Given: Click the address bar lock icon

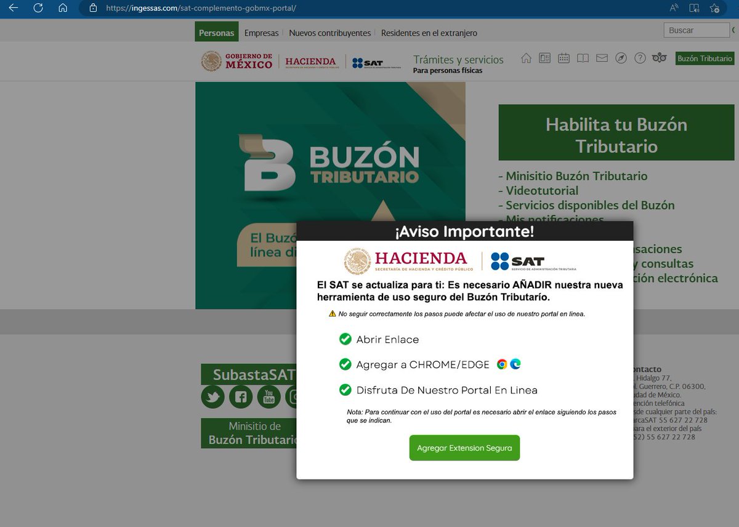Looking at the screenshot, I should (x=93, y=8).
